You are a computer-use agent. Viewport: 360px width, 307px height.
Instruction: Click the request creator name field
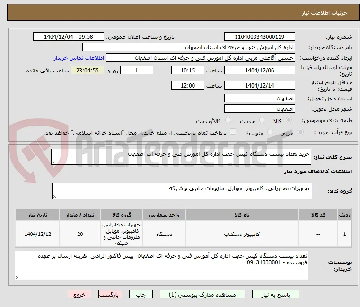click(x=201, y=58)
